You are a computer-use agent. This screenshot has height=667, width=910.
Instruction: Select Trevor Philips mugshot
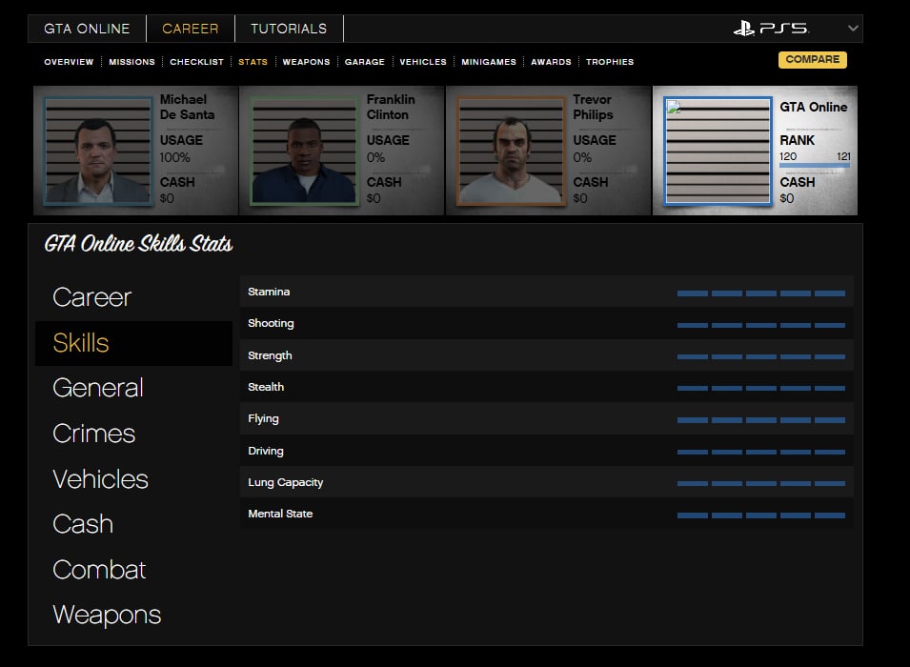coord(512,151)
